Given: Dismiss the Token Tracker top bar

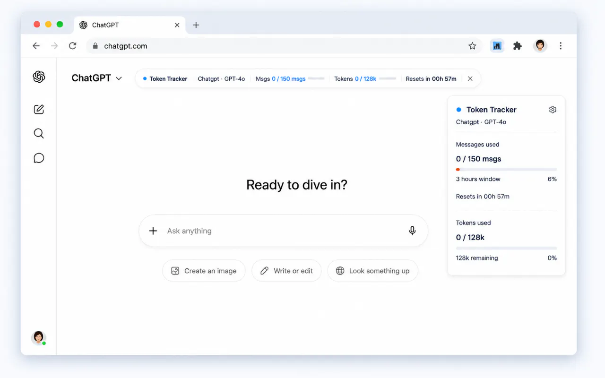Looking at the screenshot, I should click(470, 79).
